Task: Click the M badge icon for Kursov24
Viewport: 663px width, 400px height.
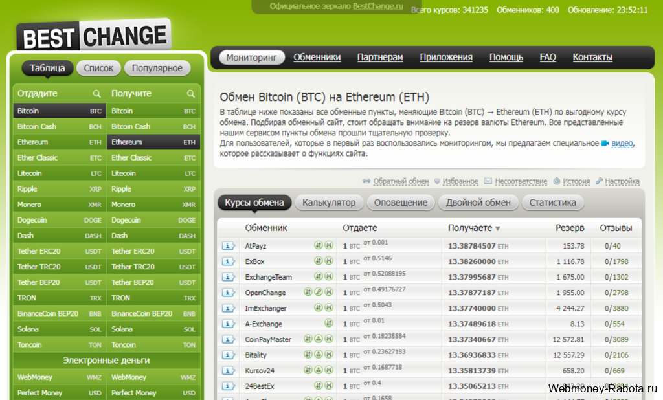Action: tap(328, 370)
